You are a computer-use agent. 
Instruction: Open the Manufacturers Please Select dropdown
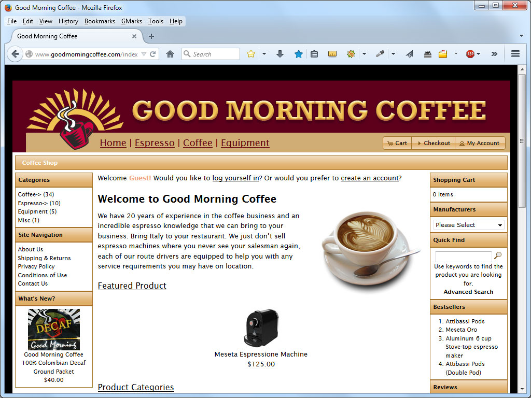[468, 225]
